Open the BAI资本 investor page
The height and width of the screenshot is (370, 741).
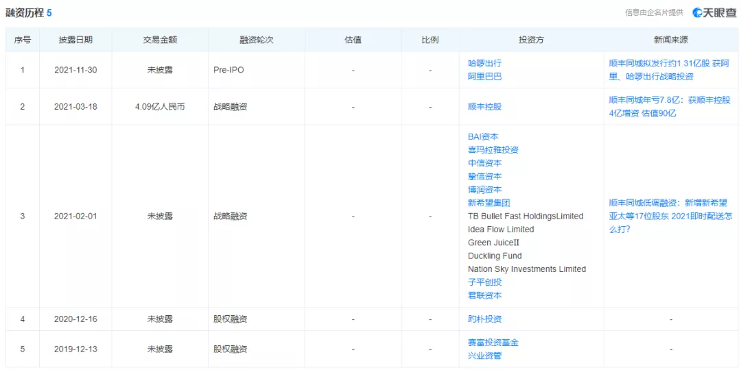point(483,137)
